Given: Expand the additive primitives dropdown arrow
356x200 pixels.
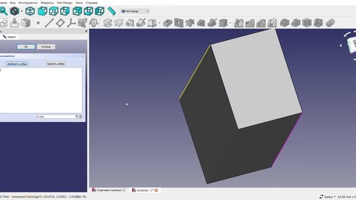Looking at the screenshot, I should tap(159, 23).
